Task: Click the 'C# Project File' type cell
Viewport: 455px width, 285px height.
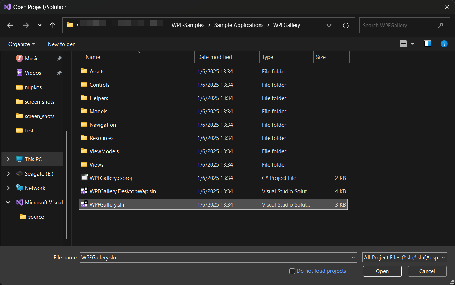Action: tap(279, 178)
